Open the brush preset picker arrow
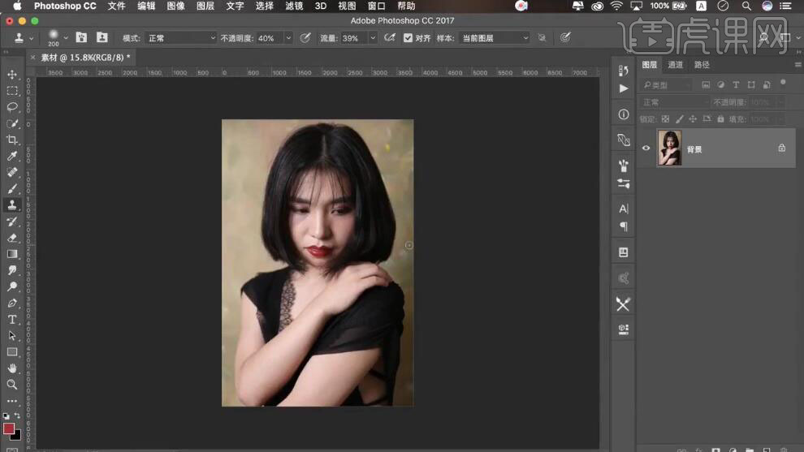This screenshot has width=804, height=452. pyautogui.click(x=66, y=38)
